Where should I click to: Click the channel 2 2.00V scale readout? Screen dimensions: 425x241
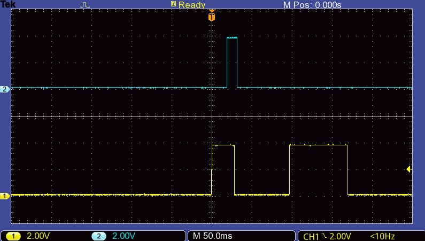(x=124, y=236)
